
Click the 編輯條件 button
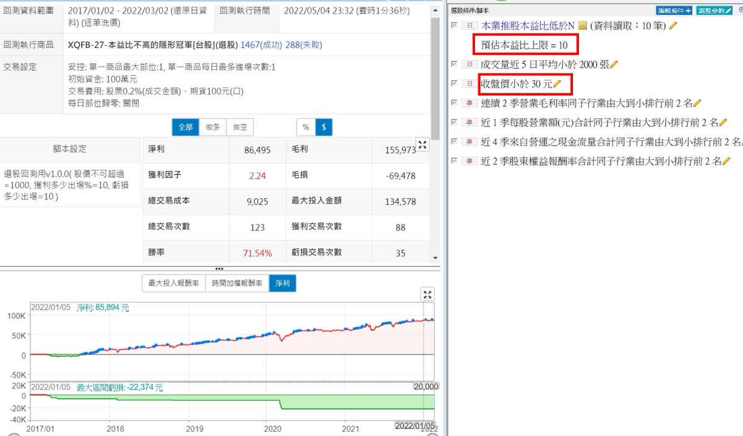point(674,11)
